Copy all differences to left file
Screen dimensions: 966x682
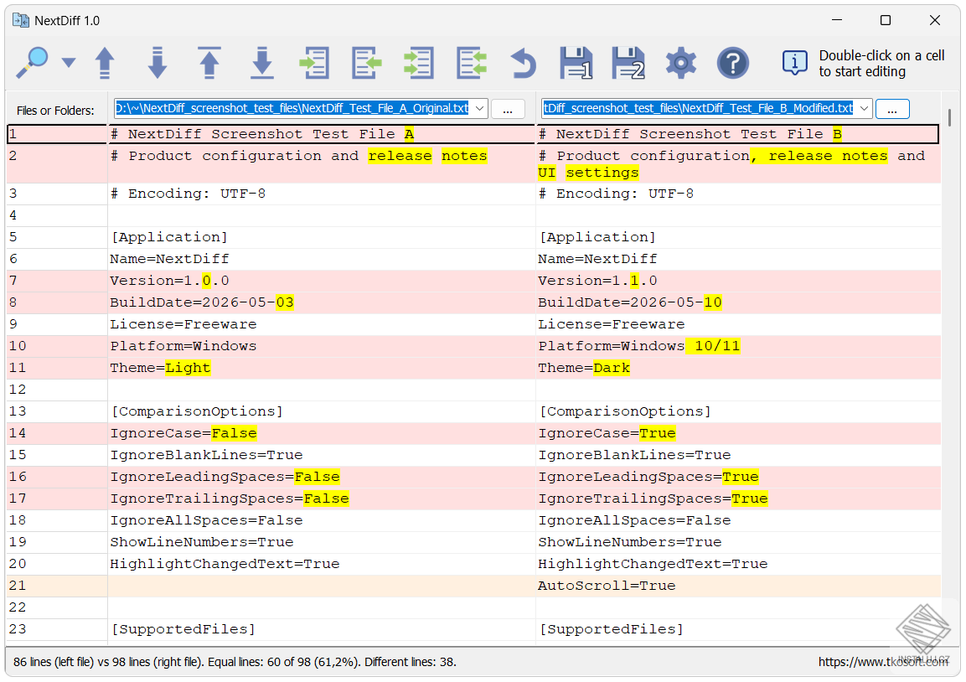(472, 63)
